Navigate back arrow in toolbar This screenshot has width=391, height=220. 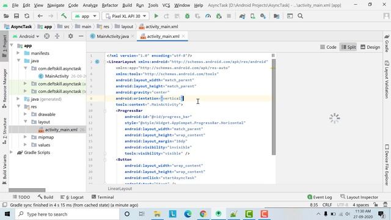tap(40, 16)
